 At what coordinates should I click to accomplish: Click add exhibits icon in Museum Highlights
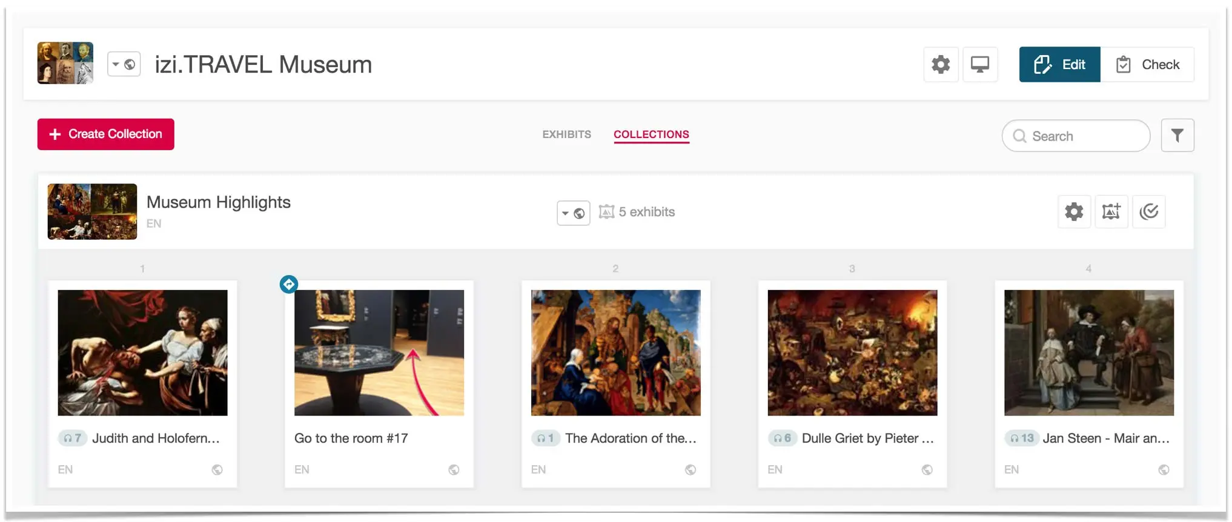coord(1111,211)
